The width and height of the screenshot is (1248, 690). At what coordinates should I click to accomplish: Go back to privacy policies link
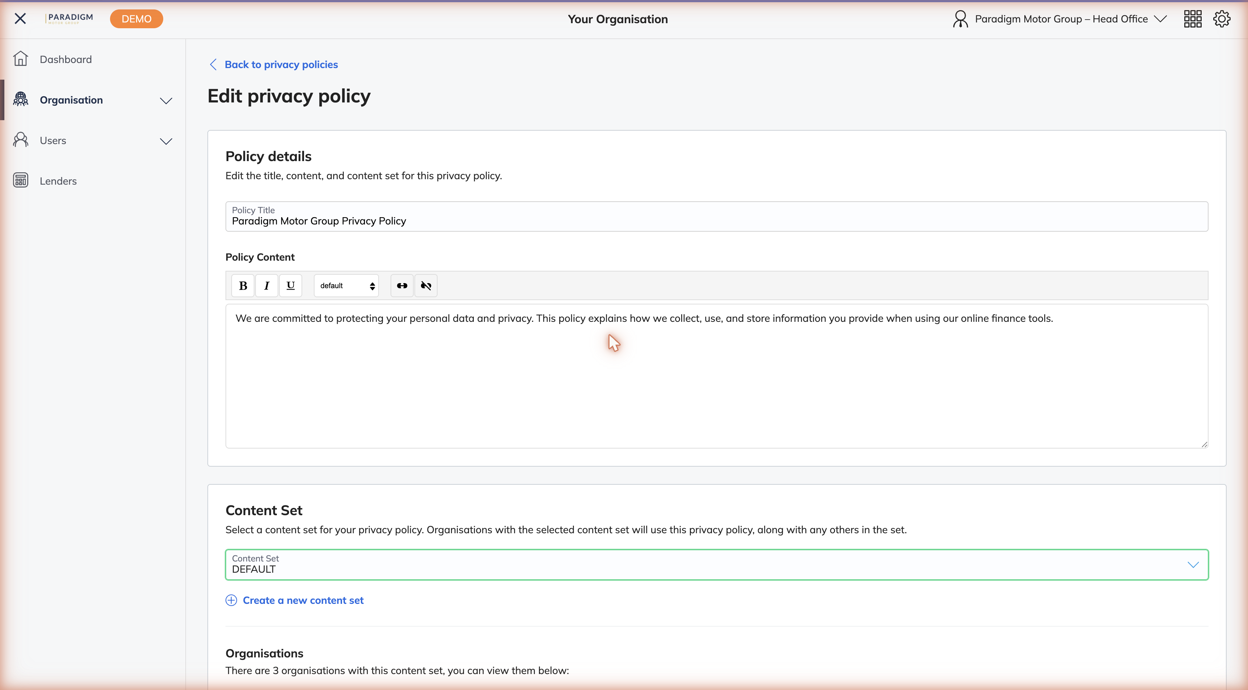tap(281, 64)
